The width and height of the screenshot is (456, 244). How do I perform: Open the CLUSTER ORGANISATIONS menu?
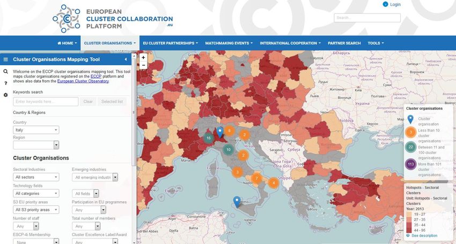110,43
